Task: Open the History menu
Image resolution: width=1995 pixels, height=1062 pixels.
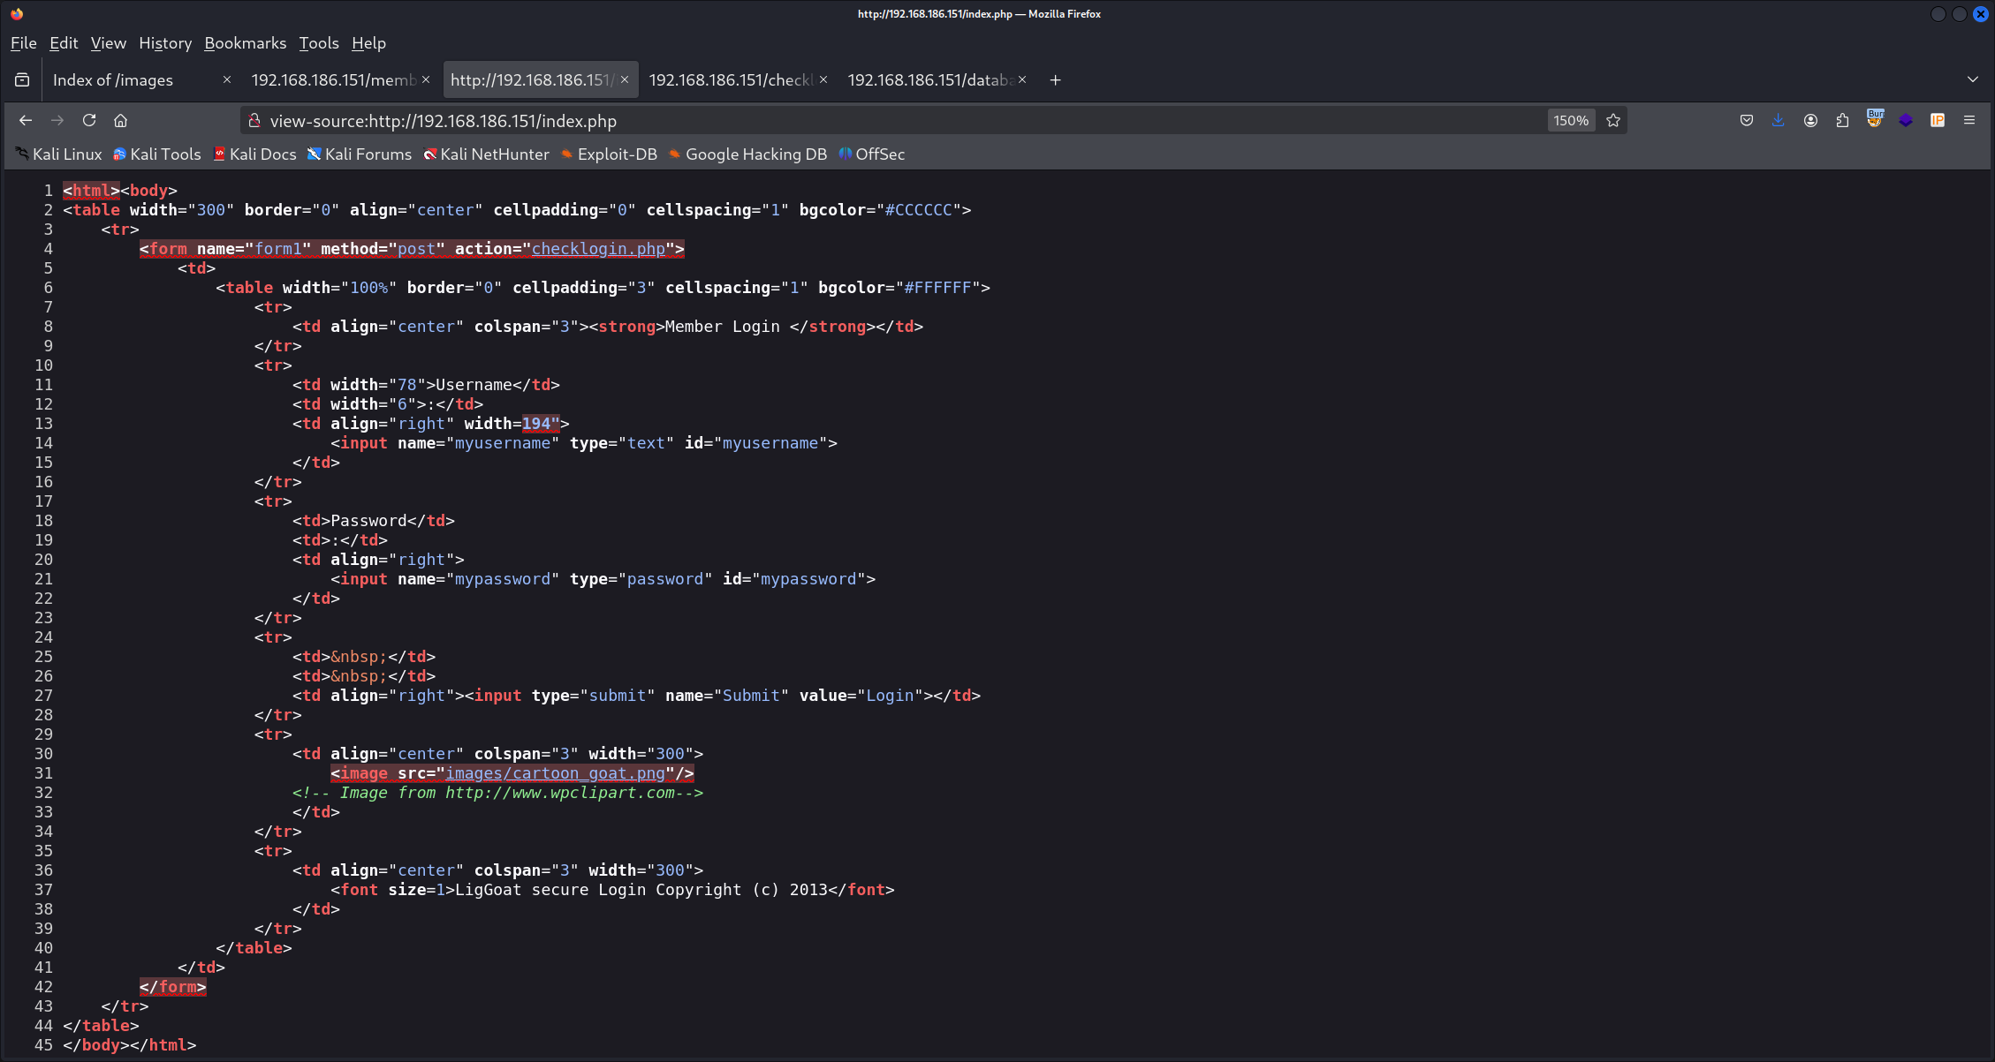Action: 165,43
